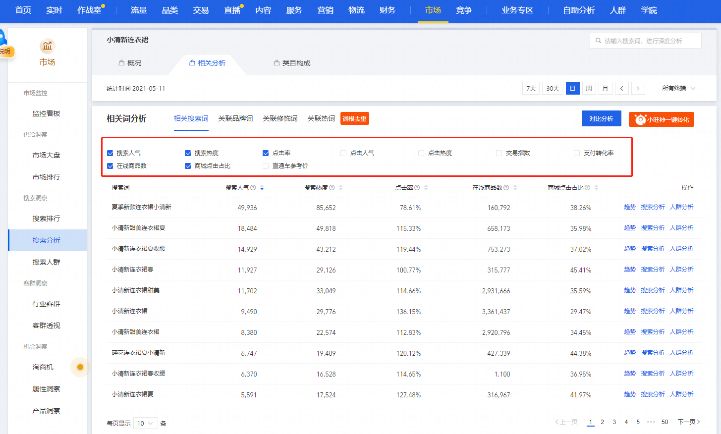Viewport: 721px width, 434px height.
Task: Sort table by 搜索人气 arrows
Action: point(262,188)
